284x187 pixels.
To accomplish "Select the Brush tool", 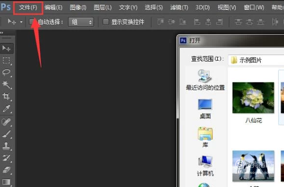I will tap(6, 134).
